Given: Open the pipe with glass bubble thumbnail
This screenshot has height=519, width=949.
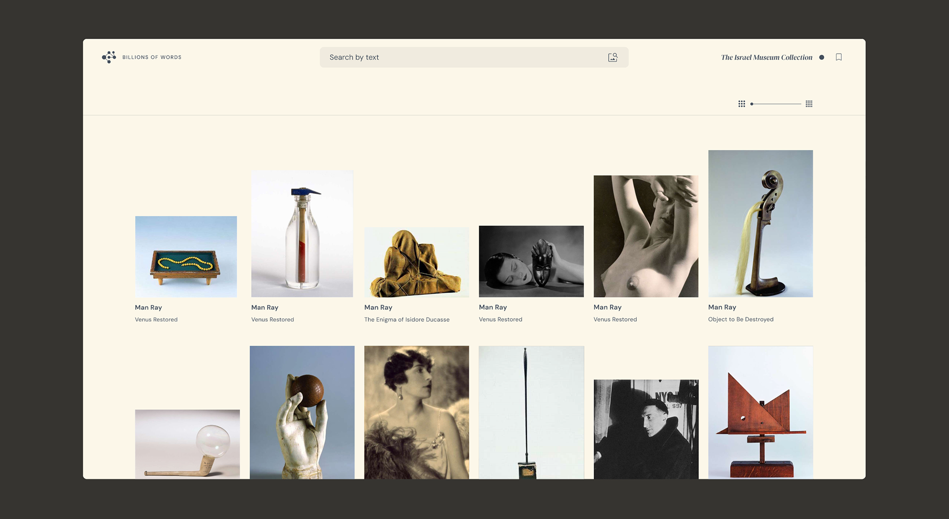Looking at the screenshot, I should (187, 444).
